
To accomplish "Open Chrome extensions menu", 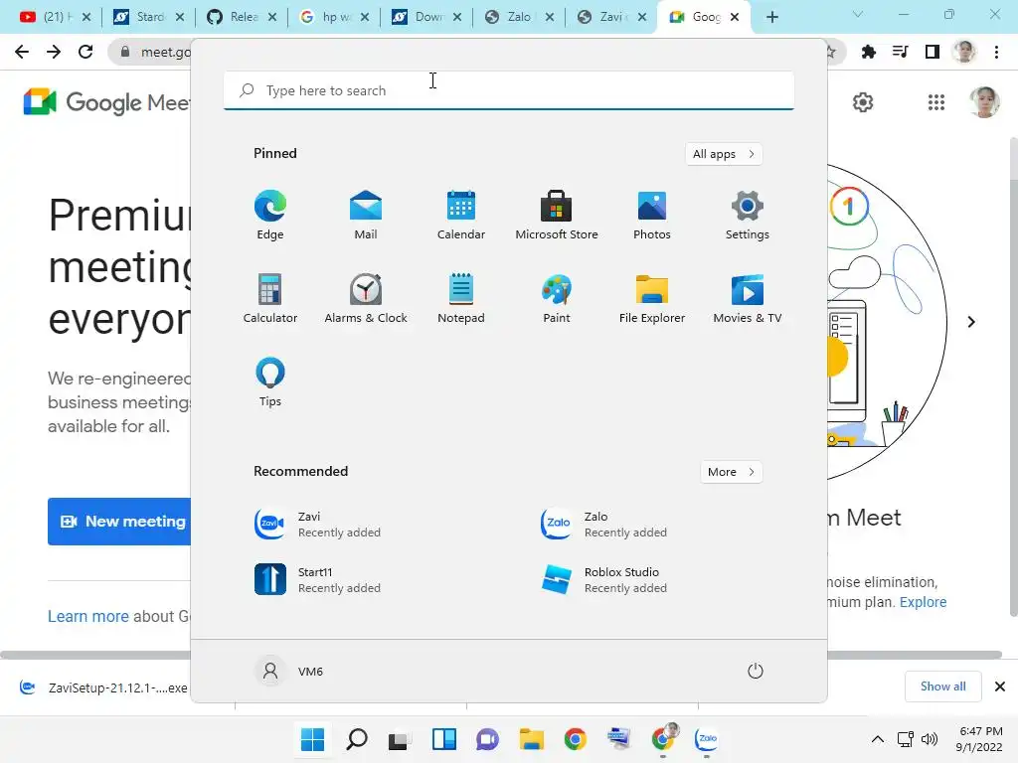I will coord(868,52).
